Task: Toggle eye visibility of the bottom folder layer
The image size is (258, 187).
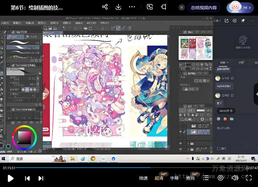Action: [x=181, y=149]
